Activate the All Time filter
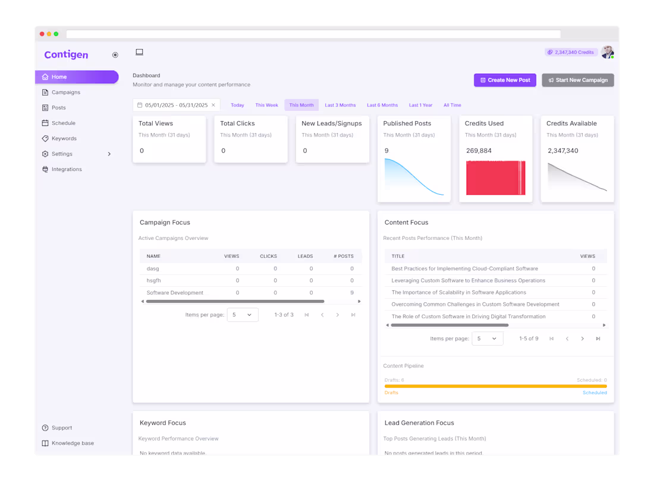The image size is (654, 481). tap(452, 105)
